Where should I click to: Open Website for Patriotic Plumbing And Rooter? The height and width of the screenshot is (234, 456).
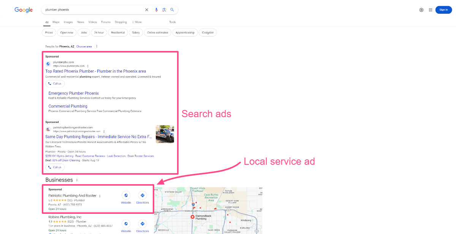coord(126,197)
